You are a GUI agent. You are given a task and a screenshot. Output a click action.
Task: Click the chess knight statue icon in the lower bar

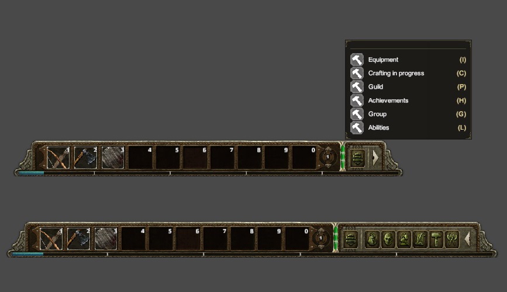coord(404,239)
